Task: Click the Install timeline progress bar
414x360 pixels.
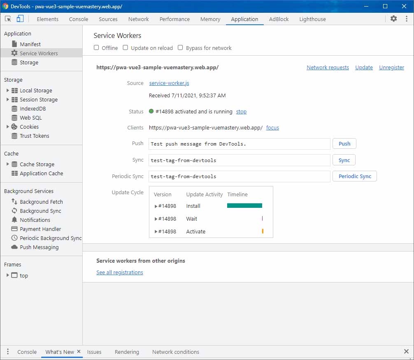Action: tap(244, 205)
